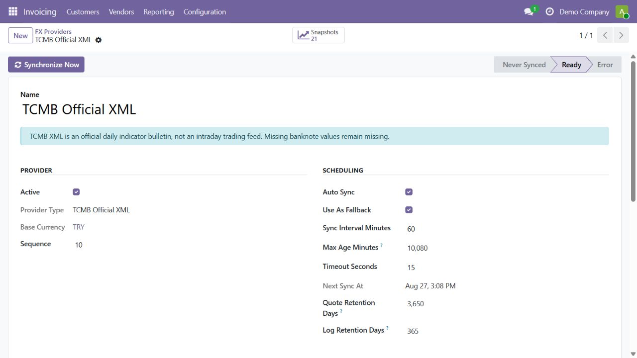Select the Ready status stage
Viewport: 637px width, 358px height.
click(571, 65)
